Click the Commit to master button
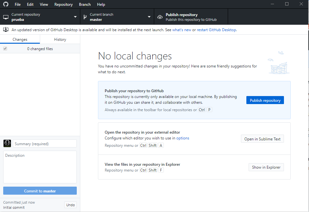The image size is (309, 212). click(x=40, y=191)
